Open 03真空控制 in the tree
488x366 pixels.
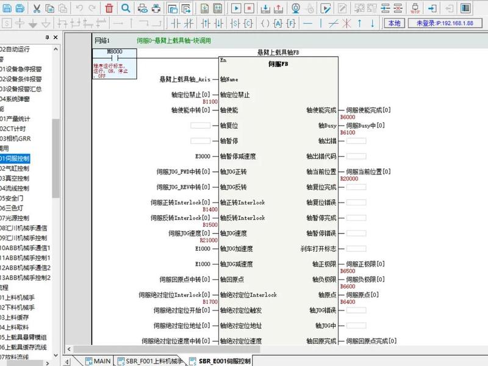[15, 178]
